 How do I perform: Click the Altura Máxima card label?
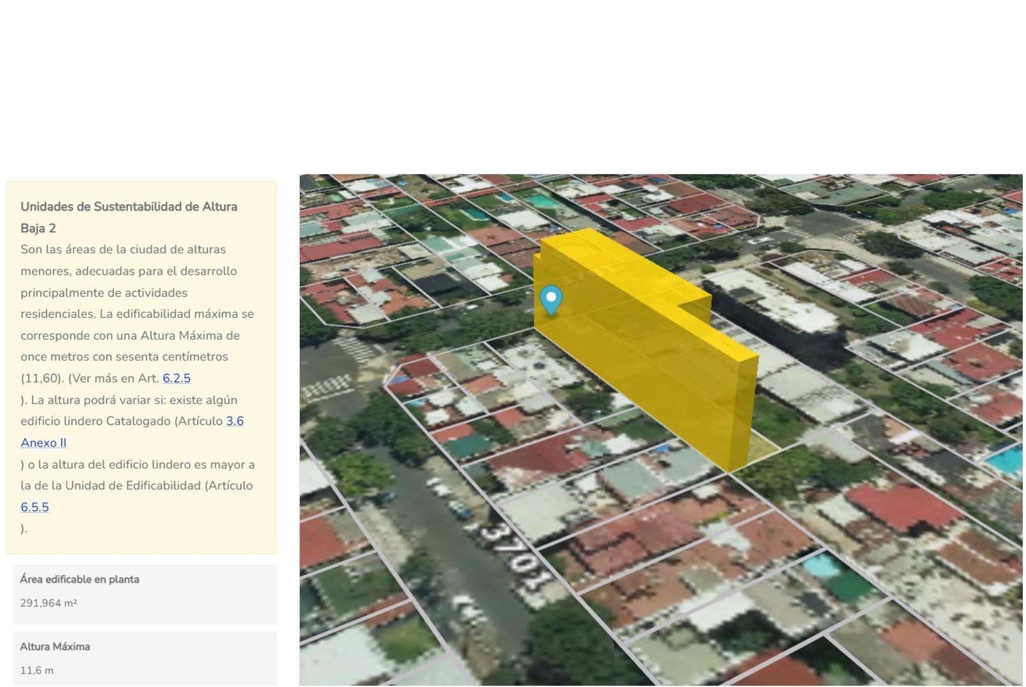pos(55,647)
